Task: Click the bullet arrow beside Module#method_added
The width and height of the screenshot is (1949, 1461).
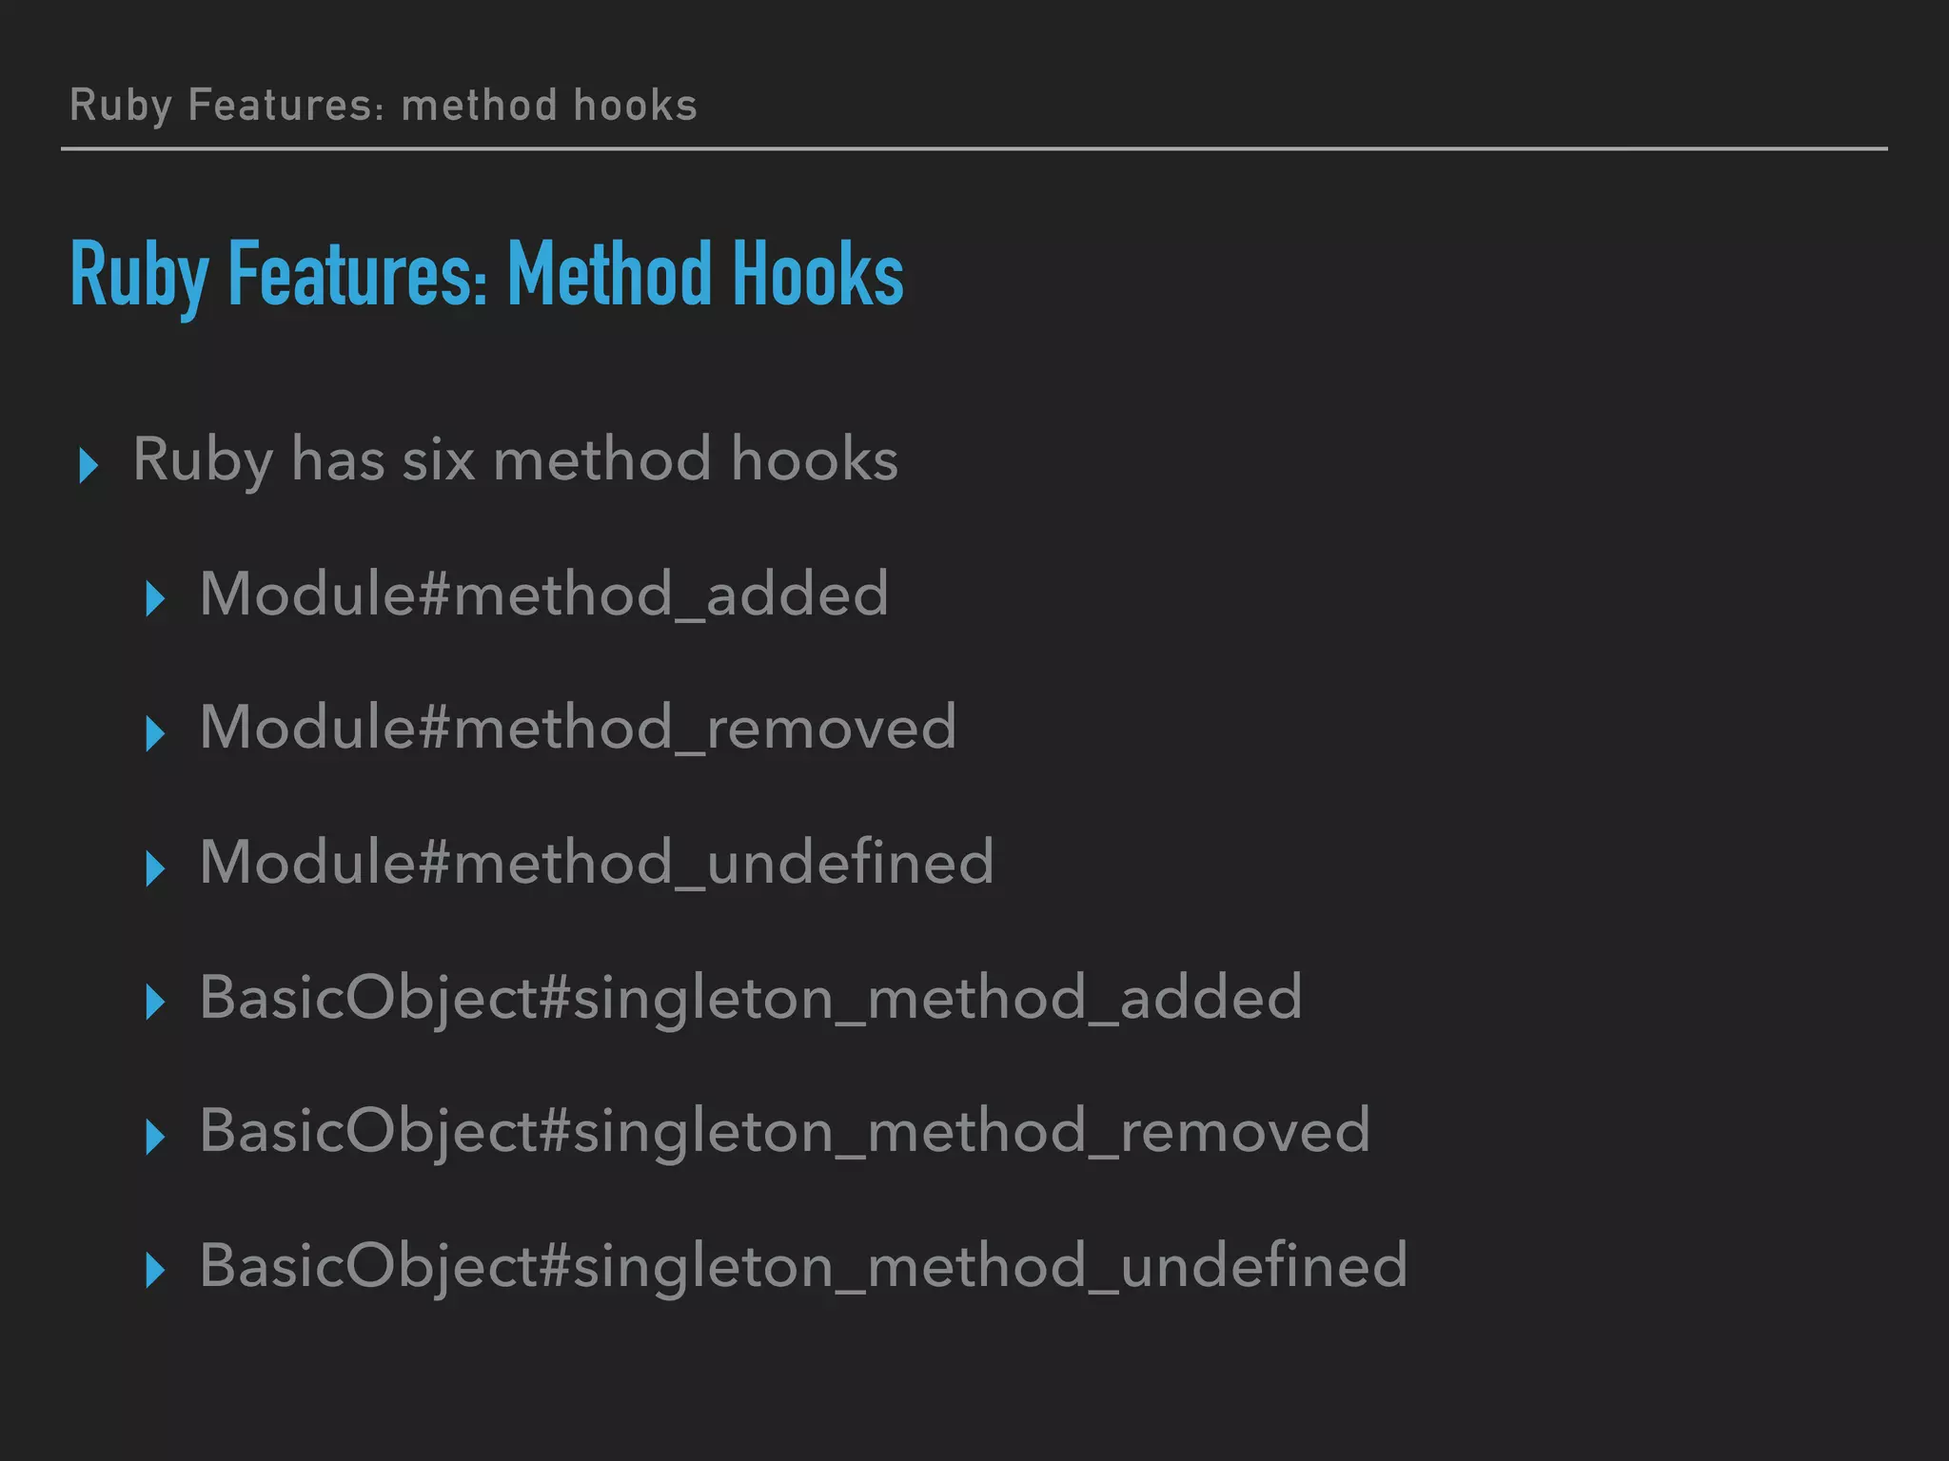Action: 155,599
